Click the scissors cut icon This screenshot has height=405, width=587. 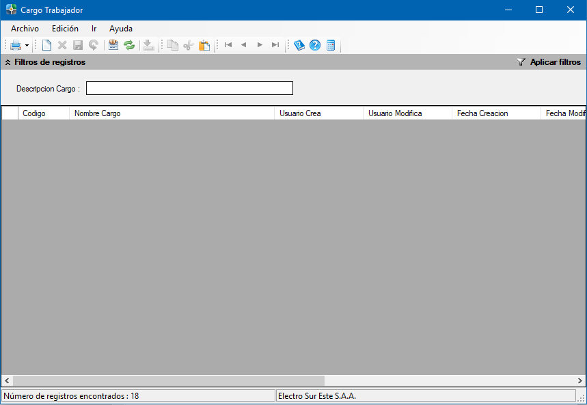click(x=189, y=45)
